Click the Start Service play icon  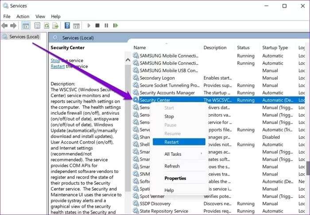click(x=89, y=26)
